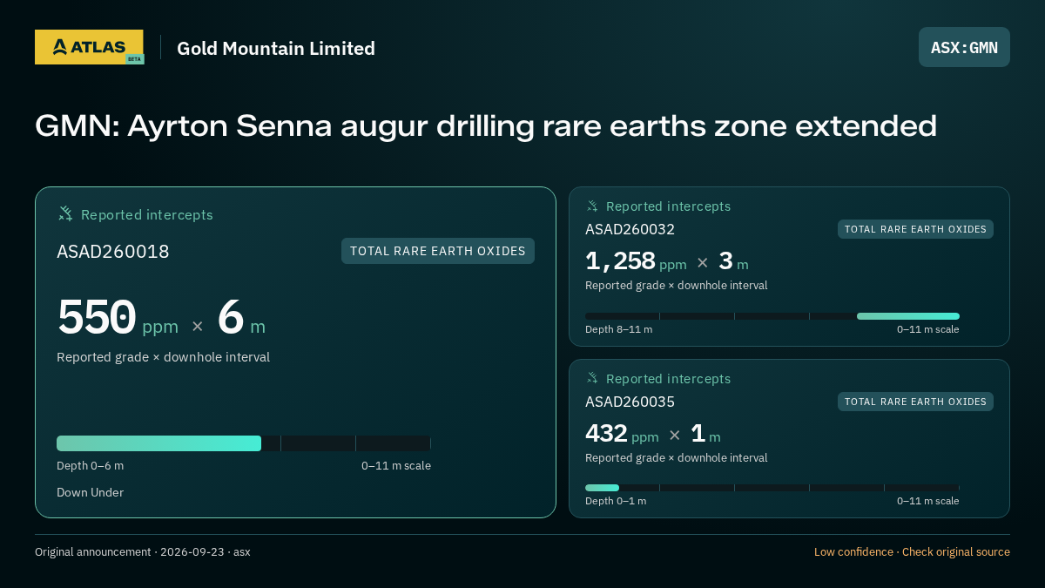Click Low confidence · Check original source notice
Viewport: 1045px width, 588px height.
click(912, 552)
